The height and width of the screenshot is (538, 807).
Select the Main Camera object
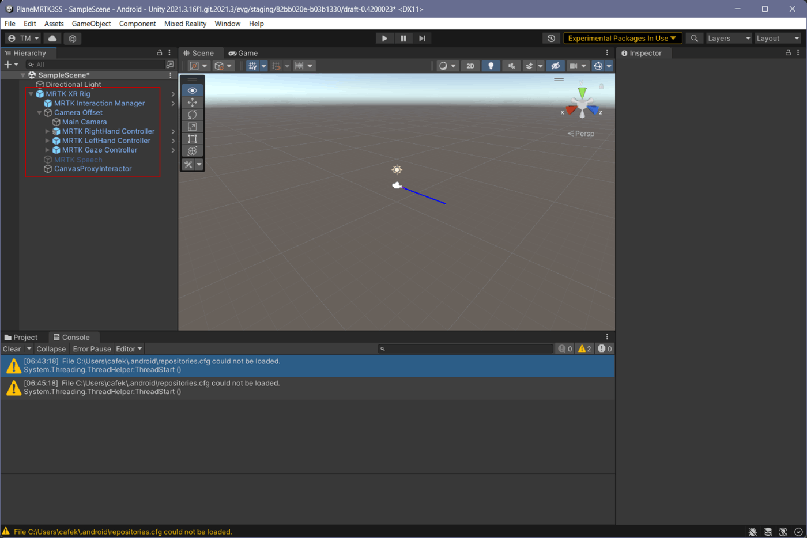(84, 122)
